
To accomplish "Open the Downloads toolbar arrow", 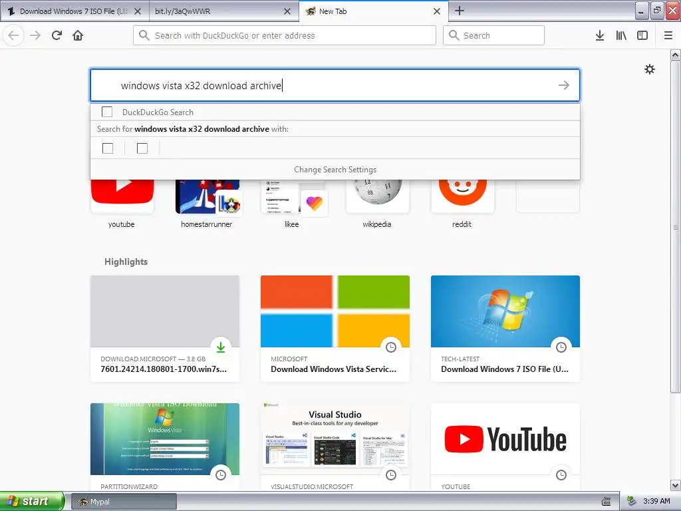I will pos(600,35).
